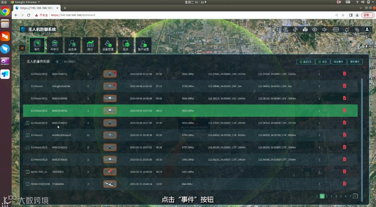Go to events page 3
This screenshot has width=376, height=207.
click(332, 197)
